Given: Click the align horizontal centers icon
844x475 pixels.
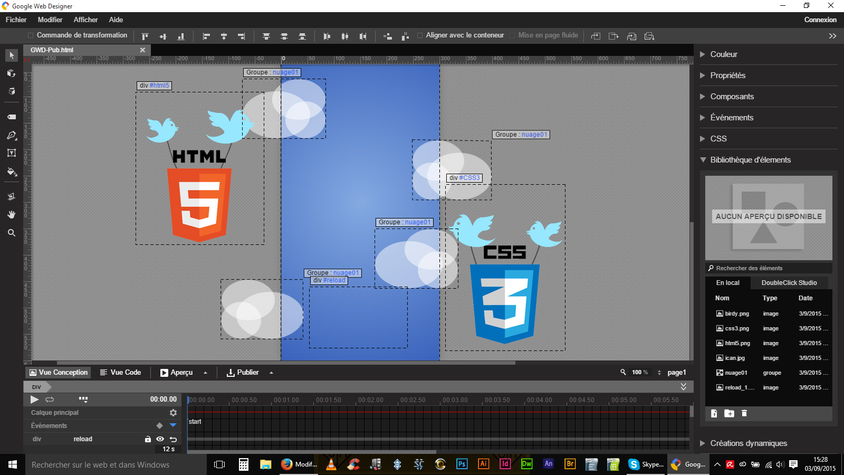Looking at the screenshot, I should point(224,36).
